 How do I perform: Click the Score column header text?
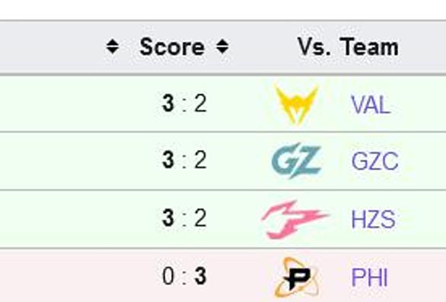172,47
